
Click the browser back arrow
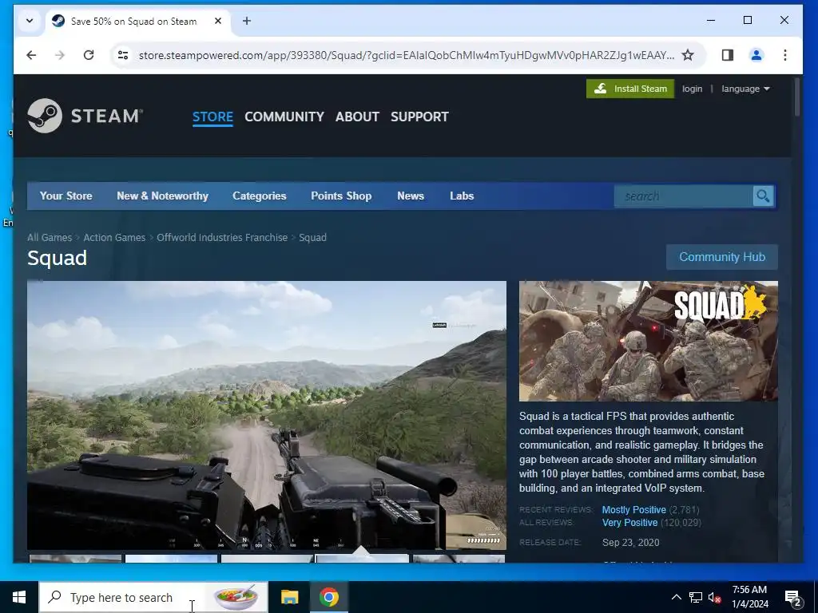pos(31,55)
